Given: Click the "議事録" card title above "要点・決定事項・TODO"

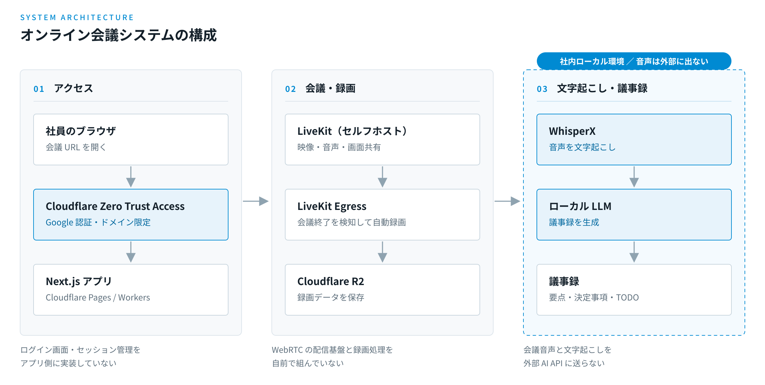Looking at the screenshot, I should (564, 281).
